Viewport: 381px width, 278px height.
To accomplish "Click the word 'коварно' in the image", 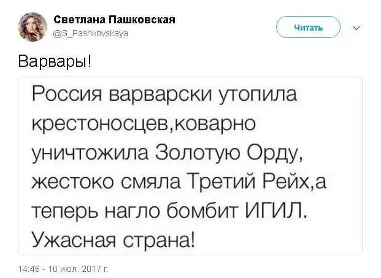I will [212, 124].
